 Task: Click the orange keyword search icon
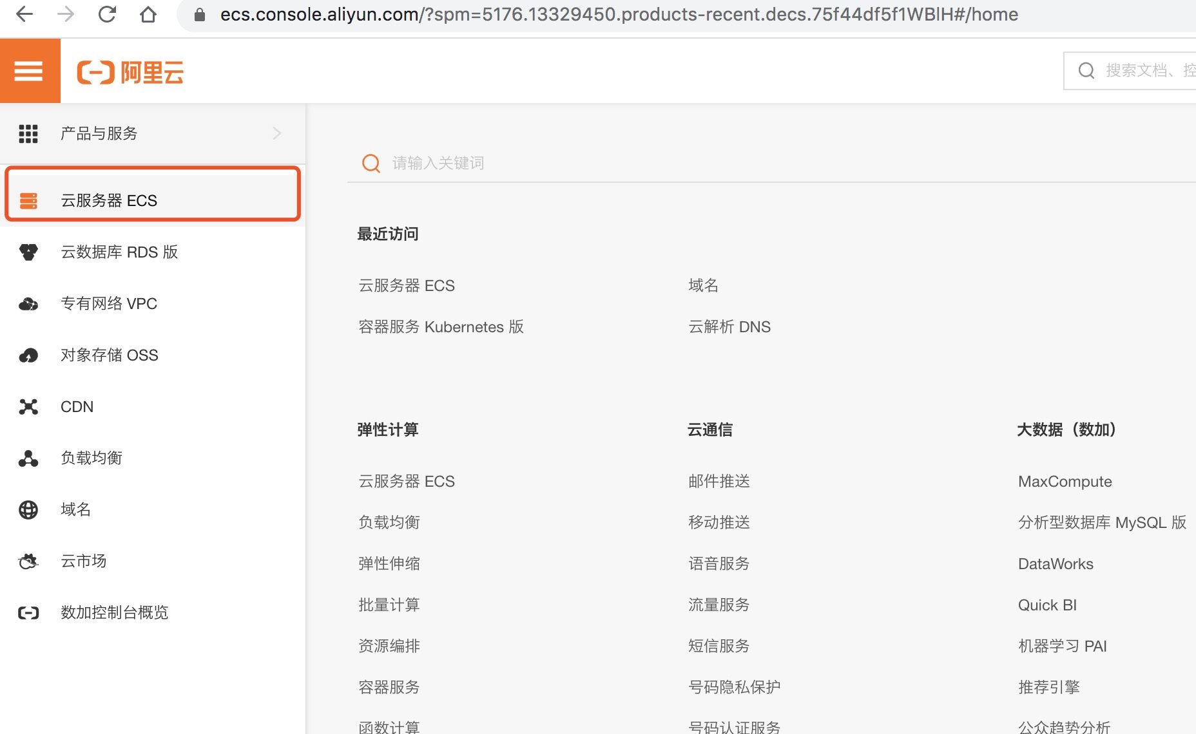click(x=371, y=163)
